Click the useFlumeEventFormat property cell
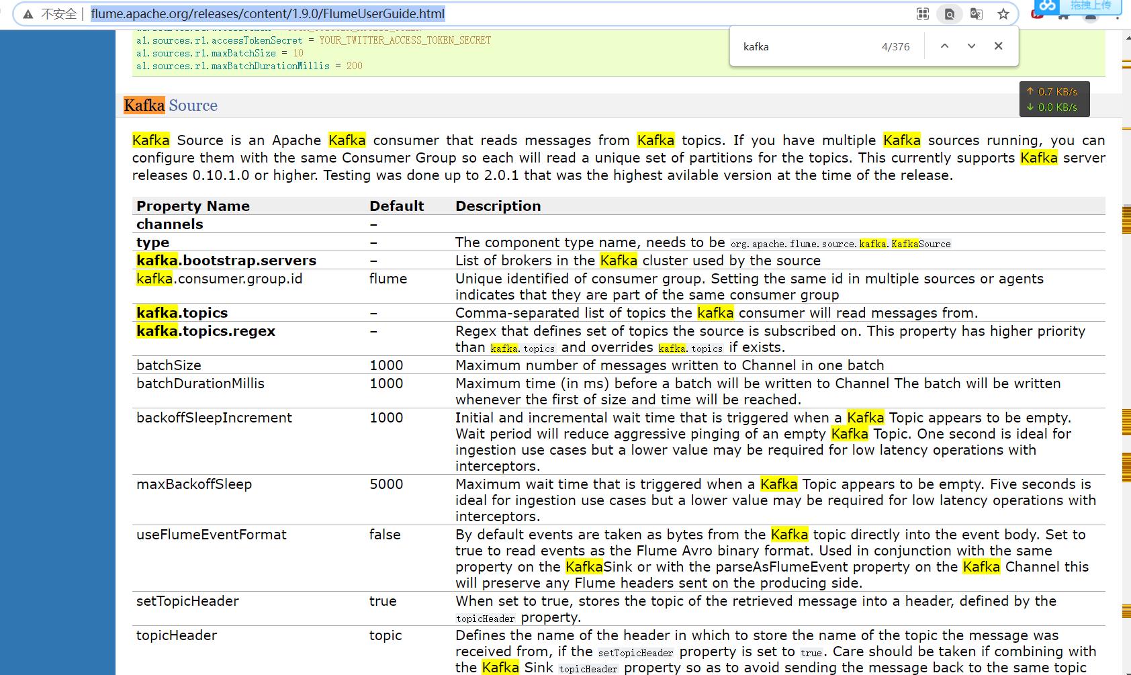 coord(212,535)
